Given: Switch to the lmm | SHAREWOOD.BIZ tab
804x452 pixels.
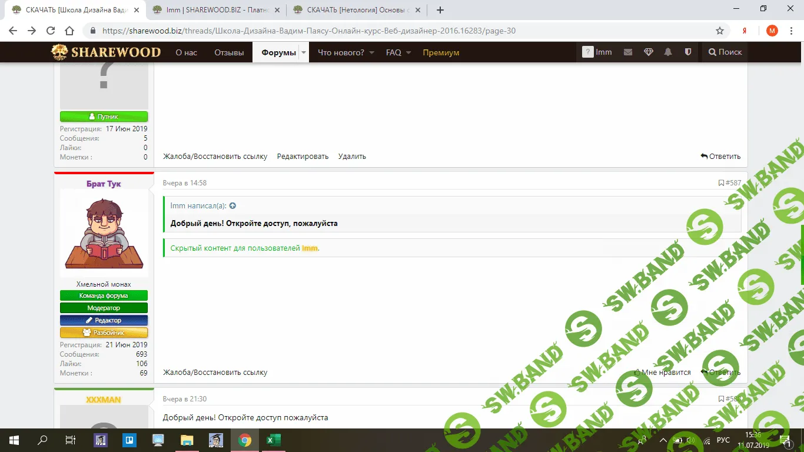Looking at the screenshot, I should tap(215, 9).
